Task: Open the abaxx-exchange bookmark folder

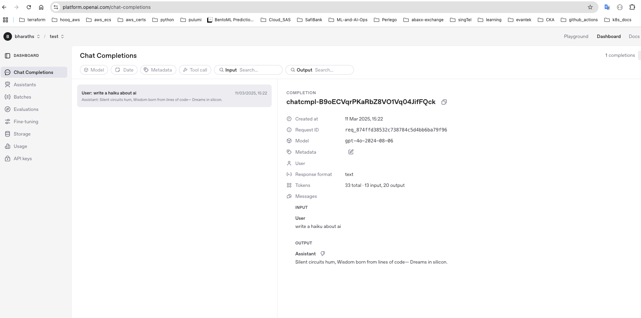Action: (424, 20)
